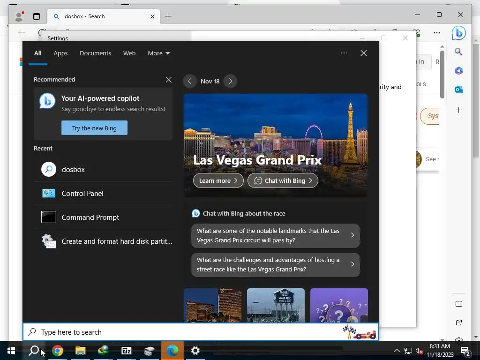The image size is (480, 360).
Task: Open the Settings gear in taskbar
Action: click(x=195, y=351)
